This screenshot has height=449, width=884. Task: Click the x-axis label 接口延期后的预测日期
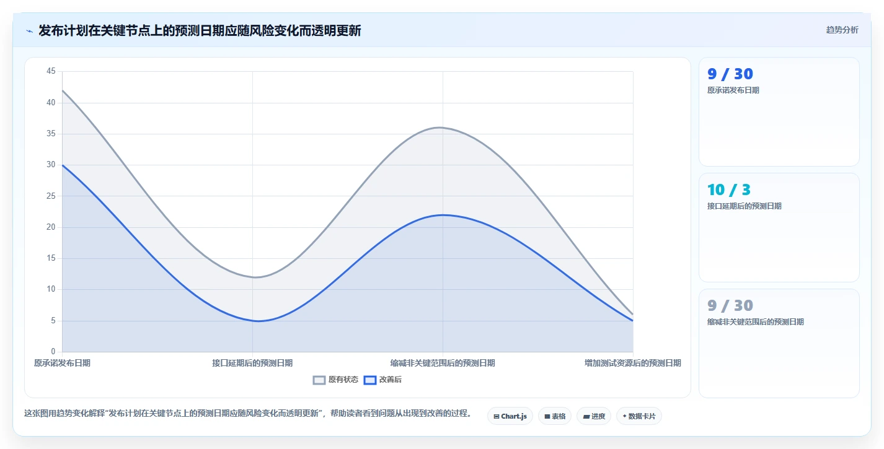click(252, 363)
